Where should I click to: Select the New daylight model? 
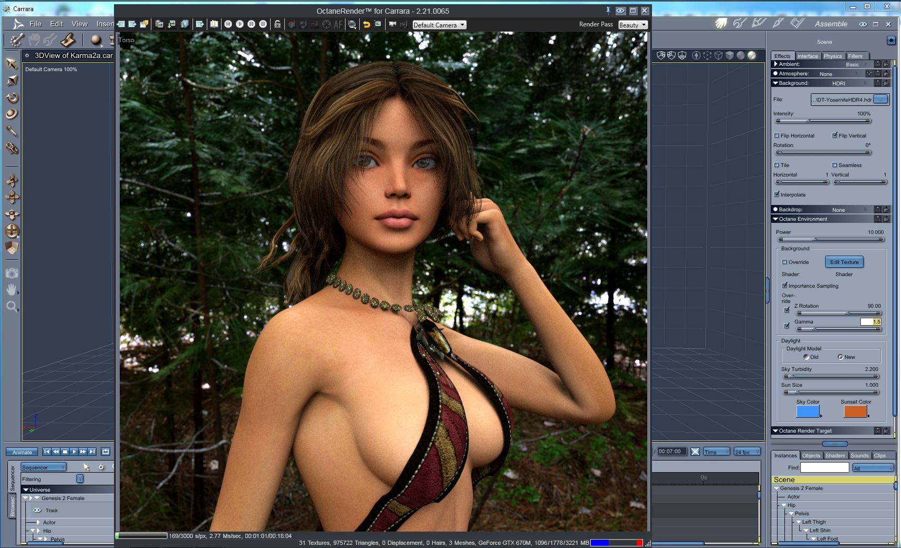(840, 357)
